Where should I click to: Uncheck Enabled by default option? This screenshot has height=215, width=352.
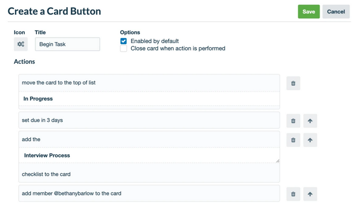pyautogui.click(x=124, y=41)
